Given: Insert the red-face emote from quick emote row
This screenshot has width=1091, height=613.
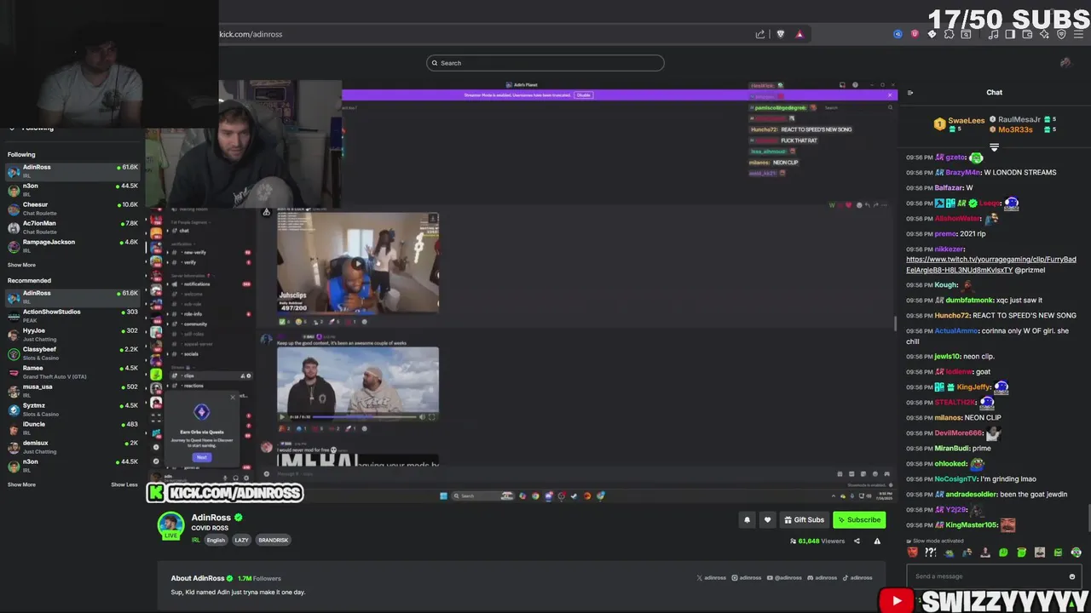Looking at the screenshot, I should [x=913, y=553].
